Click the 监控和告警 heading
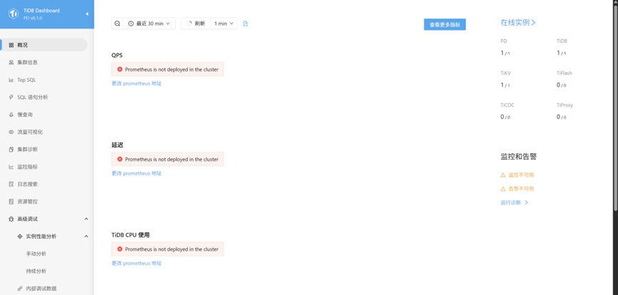618x295 pixels. tap(518, 156)
